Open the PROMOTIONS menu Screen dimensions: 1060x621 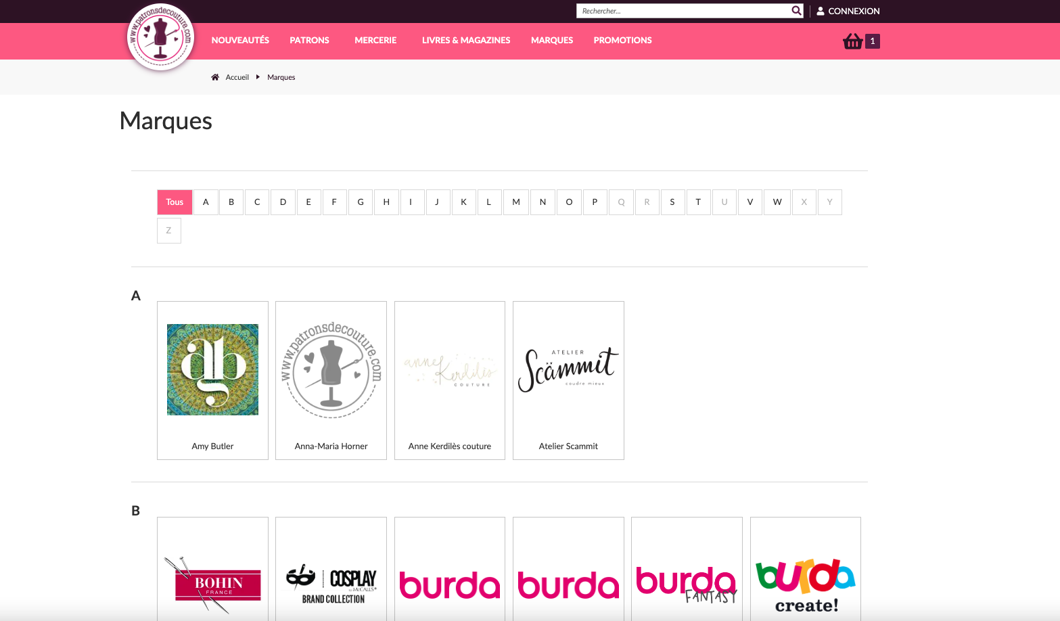[x=622, y=41]
